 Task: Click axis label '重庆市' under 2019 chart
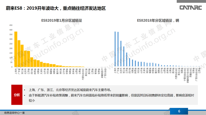(58, 71)
